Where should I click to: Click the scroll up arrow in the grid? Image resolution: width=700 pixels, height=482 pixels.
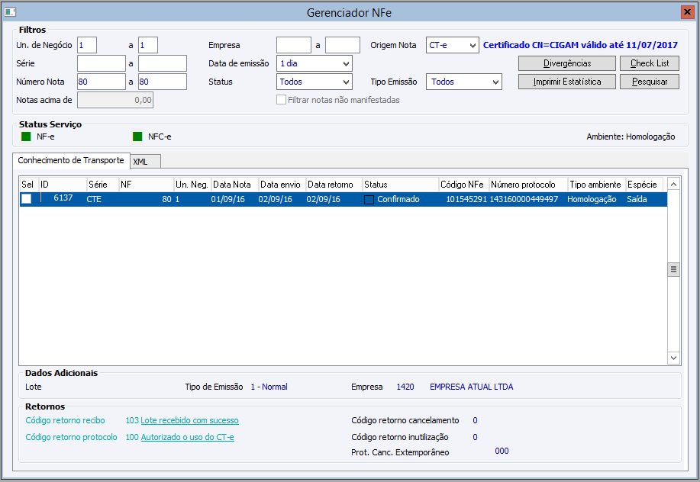(673, 184)
